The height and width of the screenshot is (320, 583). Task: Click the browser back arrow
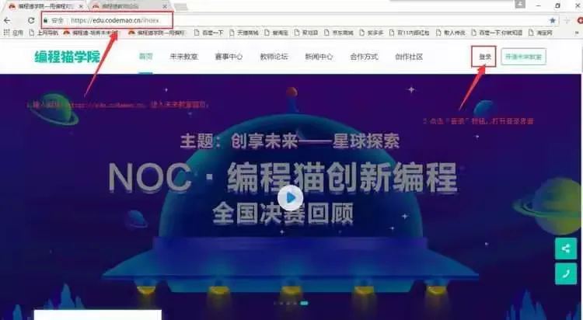(x=8, y=20)
